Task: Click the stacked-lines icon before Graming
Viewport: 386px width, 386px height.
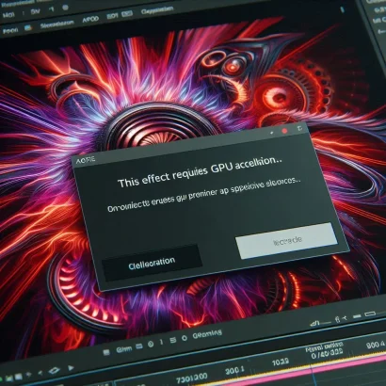Action: (x=173, y=340)
